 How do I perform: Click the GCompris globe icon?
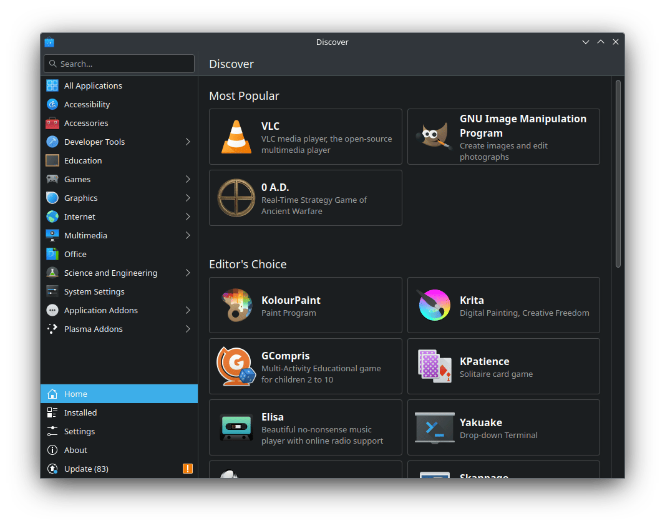coord(236,366)
